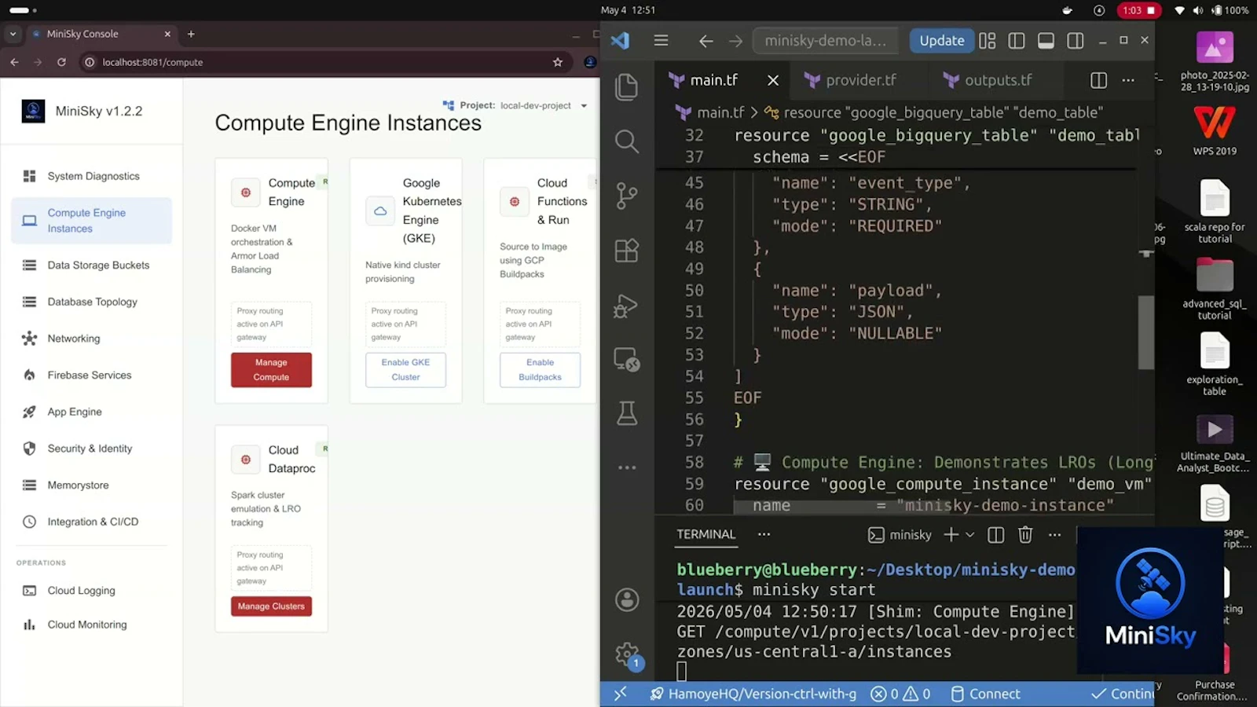Show additional activity bar views ellipsis
The height and width of the screenshot is (707, 1257).
coord(627,467)
